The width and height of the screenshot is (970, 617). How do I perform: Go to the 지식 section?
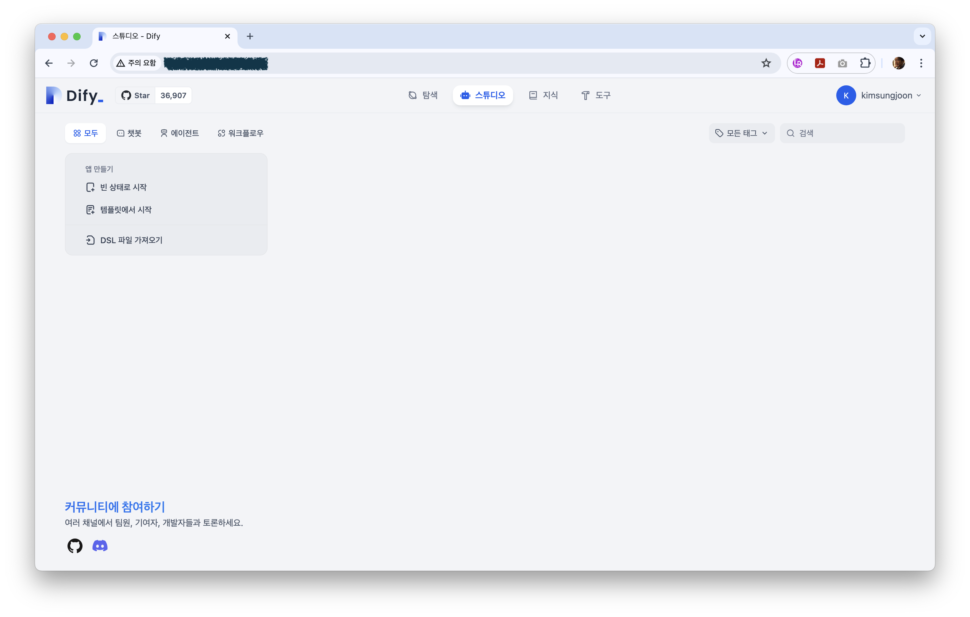coord(543,96)
